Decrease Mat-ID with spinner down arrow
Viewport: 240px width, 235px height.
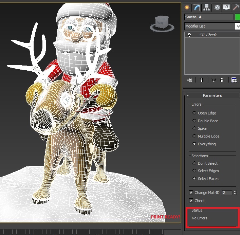point(235,194)
